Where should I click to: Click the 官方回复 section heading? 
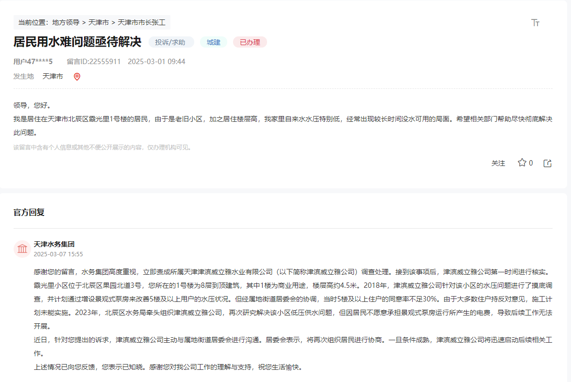(29, 213)
